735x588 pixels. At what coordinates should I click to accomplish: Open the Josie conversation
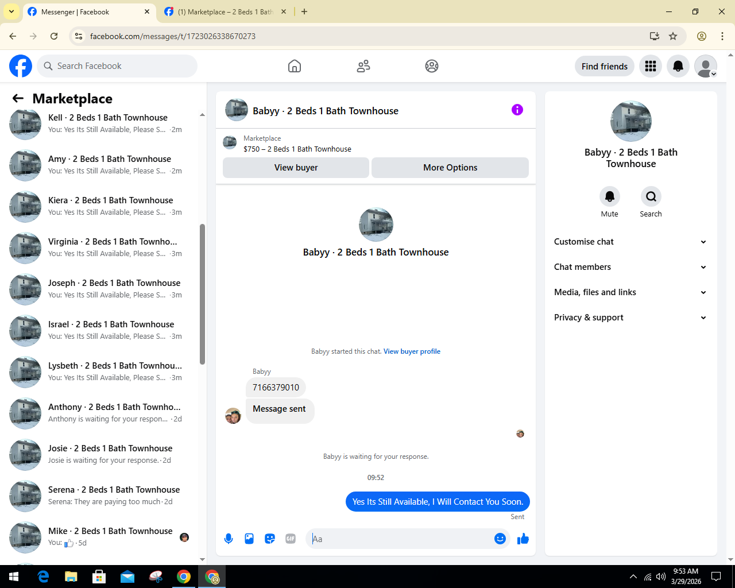pyautogui.click(x=100, y=454)
